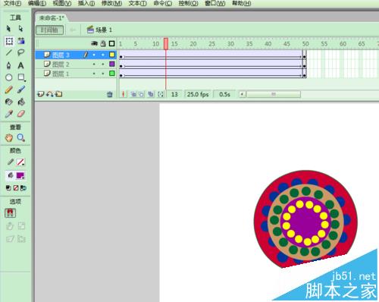Click the purple outline color of 图层 2

pyautogui.click(x=112, y=64)
